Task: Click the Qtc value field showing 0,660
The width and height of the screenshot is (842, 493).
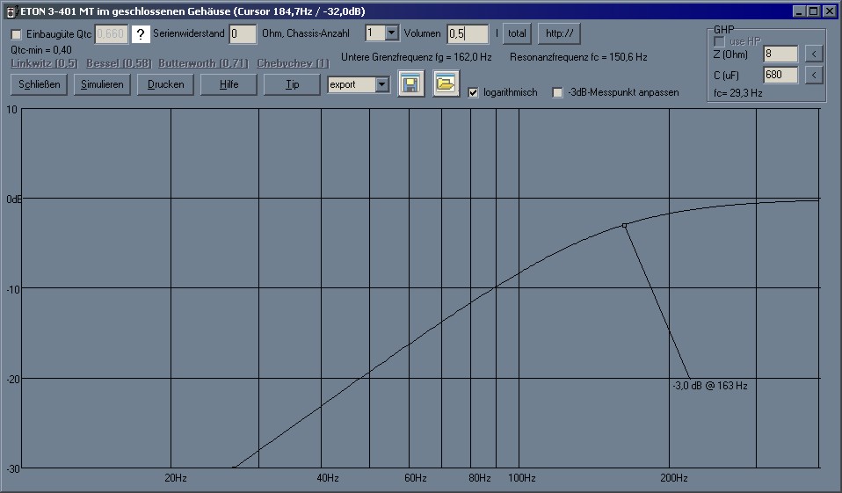Action: tap(111, 33)
